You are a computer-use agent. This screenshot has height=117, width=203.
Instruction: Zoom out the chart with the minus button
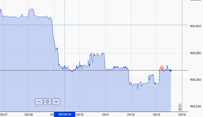(39, 102)
